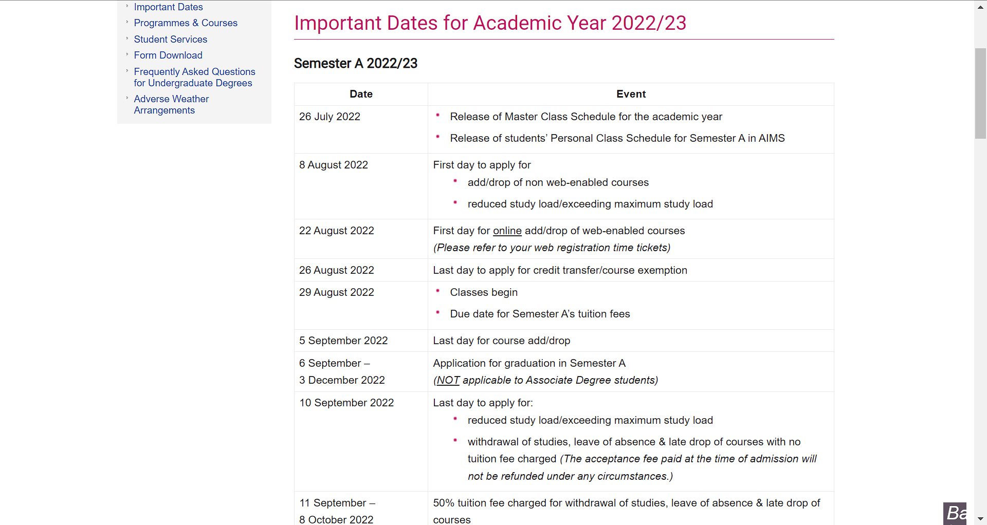Open Adverse Weather Arrangements link

pyautogui.click(x=171, y=105)
